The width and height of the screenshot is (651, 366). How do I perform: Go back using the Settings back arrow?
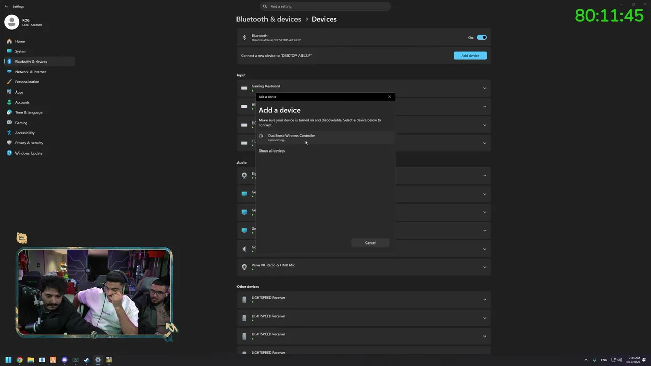coord(6,6)
